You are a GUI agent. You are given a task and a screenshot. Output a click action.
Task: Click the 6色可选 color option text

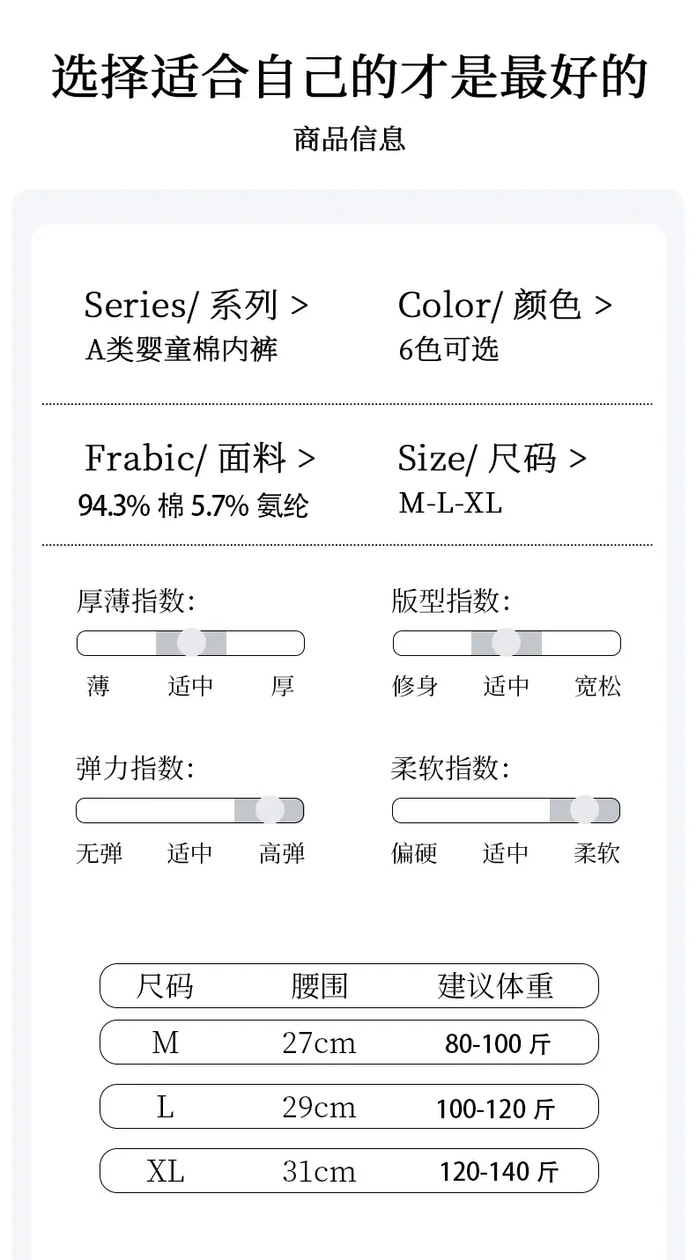(448, 350)
